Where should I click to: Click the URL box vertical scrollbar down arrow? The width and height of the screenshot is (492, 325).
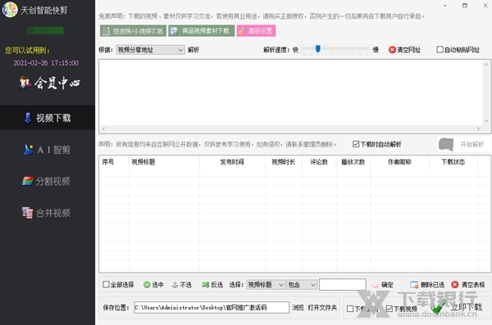click(x=486, y=120)
